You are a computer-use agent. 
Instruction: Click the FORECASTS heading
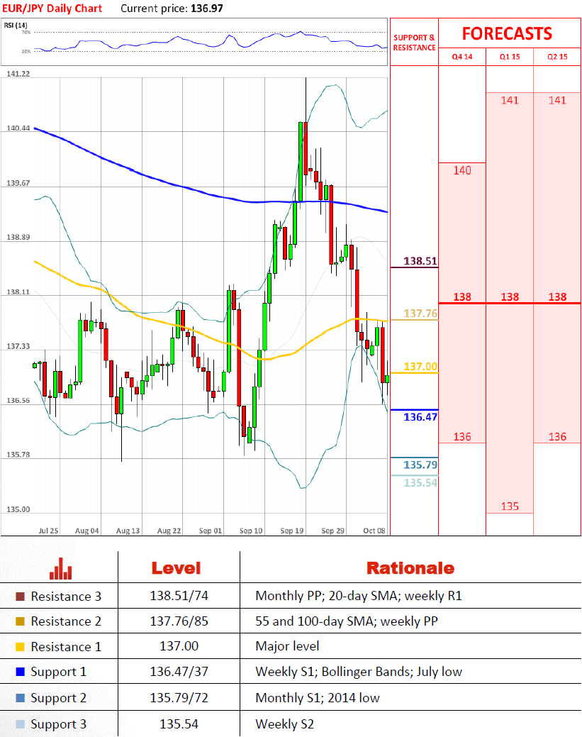pos(508,34)
